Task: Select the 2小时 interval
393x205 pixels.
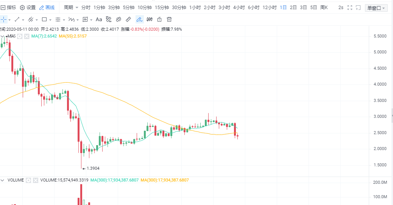Action: [x=209, y=8]
